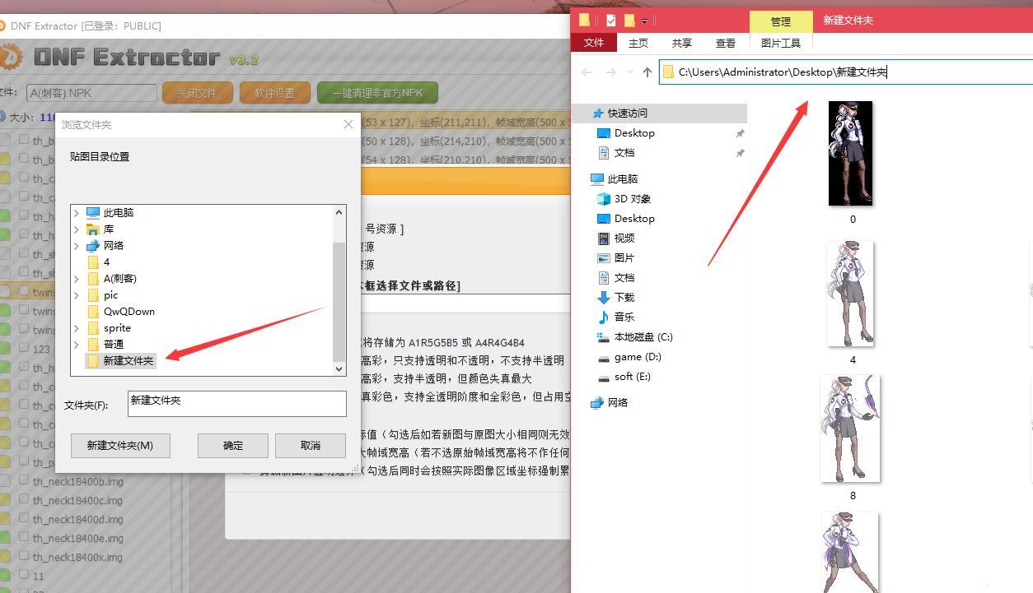Expand the 普通 folder node
1033x593 pixels.
click(x=77, y=345)
